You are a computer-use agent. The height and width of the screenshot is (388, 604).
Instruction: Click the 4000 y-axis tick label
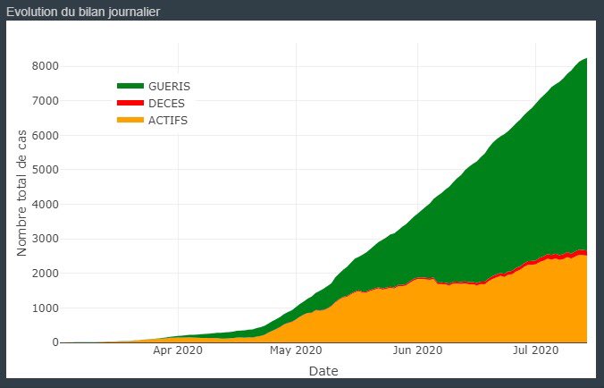(x=45, y=204)
